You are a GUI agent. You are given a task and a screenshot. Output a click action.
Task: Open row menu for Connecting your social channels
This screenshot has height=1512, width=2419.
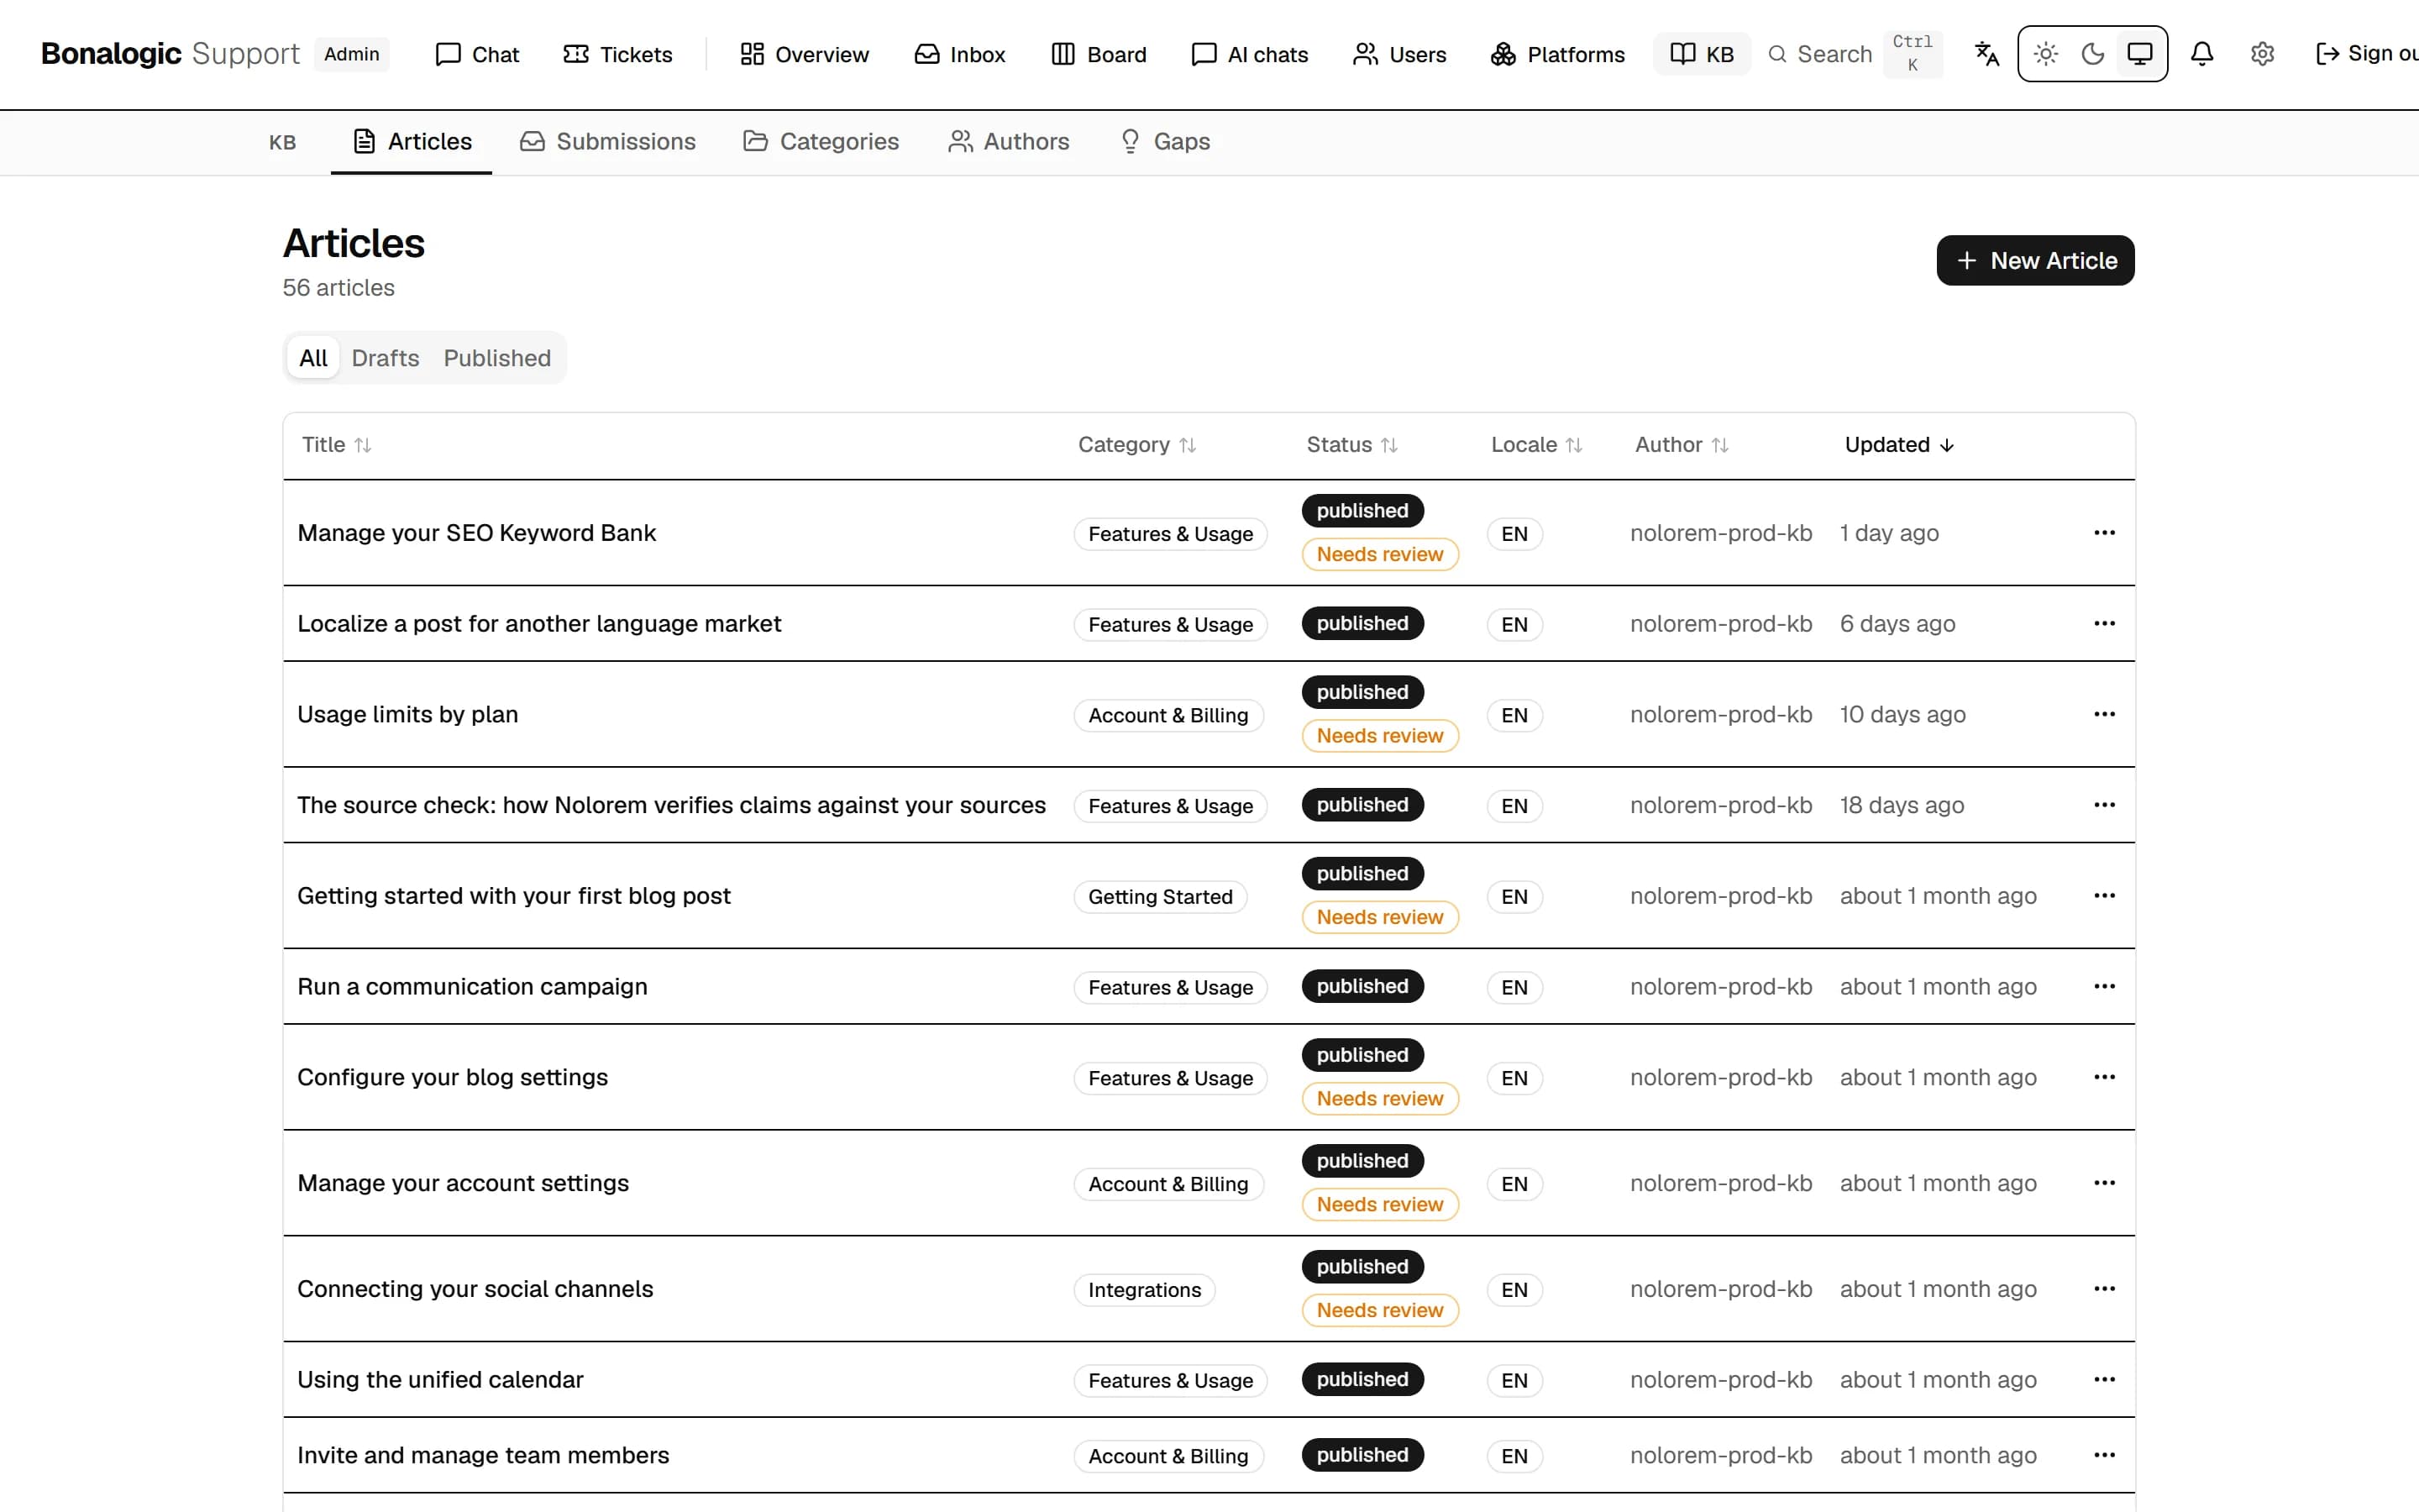[x=2104, y=1289]
